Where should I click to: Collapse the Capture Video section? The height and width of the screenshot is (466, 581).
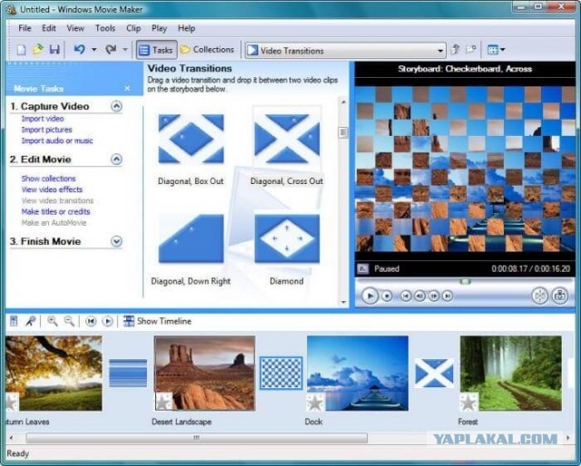coord(116,106)
